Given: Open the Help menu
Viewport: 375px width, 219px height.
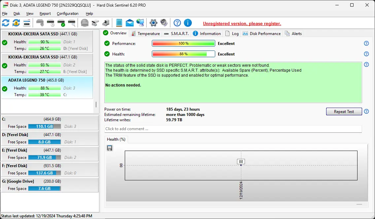Looking at the screenshot, I should 89,14.
